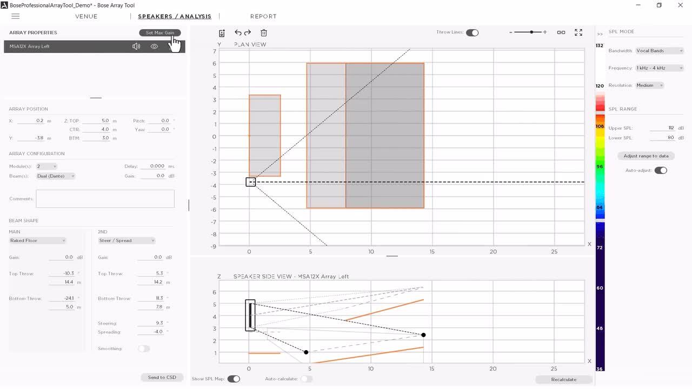The height and width of the screenshot is (389, 692).
Task: Toggle visibility of MSA12X Array Left
Action: 154,46
